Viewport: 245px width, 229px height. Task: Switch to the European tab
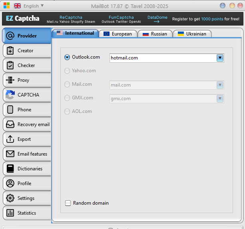[118, 34]
